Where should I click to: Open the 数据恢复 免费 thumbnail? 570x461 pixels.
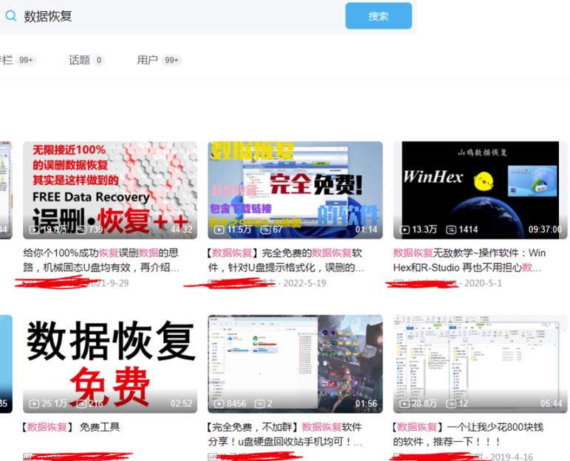click(110, 363)
